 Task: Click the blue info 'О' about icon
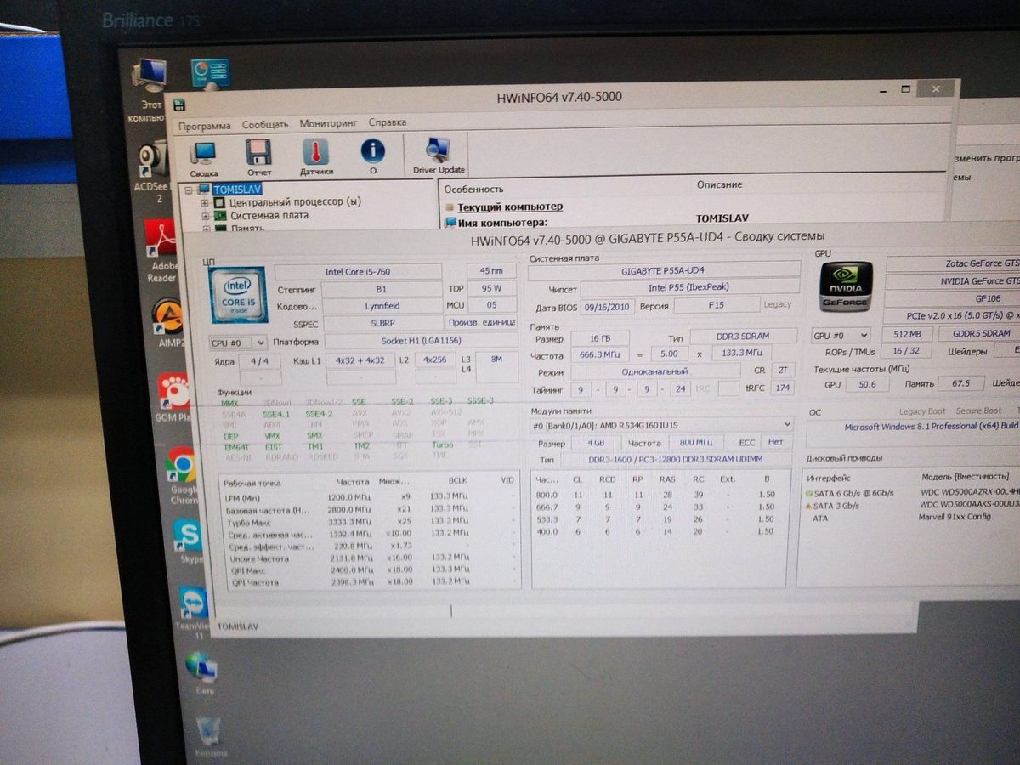tap(372, 156)
